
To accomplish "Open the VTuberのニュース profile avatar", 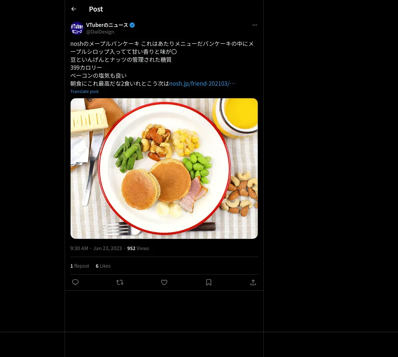I will 77,28.
